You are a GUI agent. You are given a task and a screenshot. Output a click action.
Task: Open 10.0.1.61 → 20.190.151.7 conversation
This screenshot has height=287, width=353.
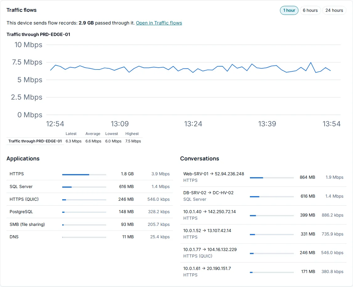click(263, 272)
